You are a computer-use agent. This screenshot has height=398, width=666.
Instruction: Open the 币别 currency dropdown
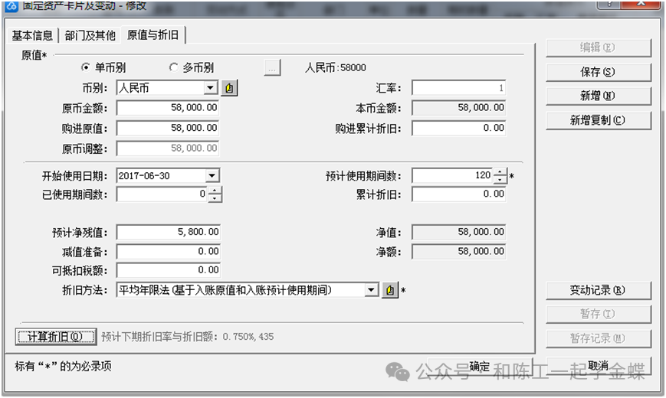pyautogui.click(x=211, y=88)
